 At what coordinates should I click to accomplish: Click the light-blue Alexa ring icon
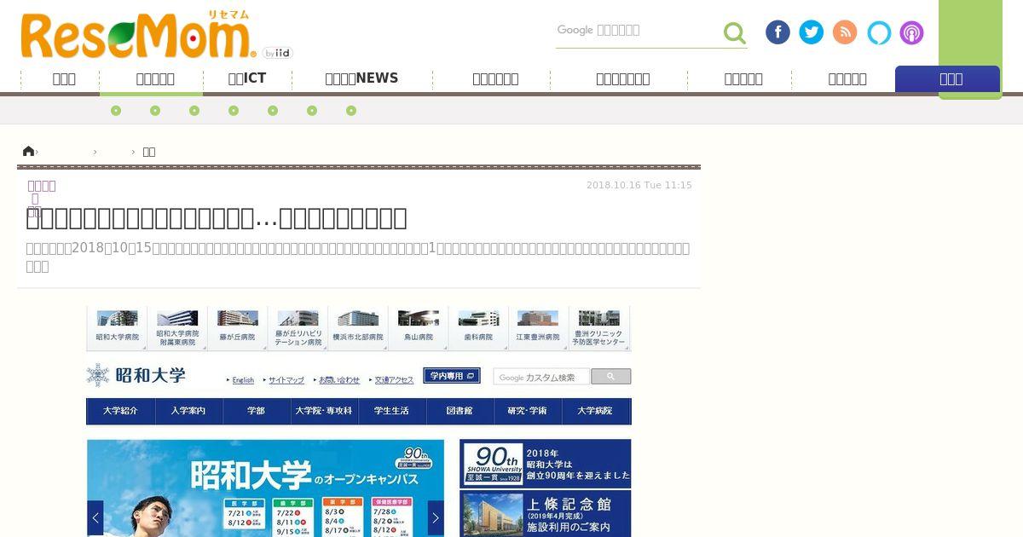click(x=879, y=32)
